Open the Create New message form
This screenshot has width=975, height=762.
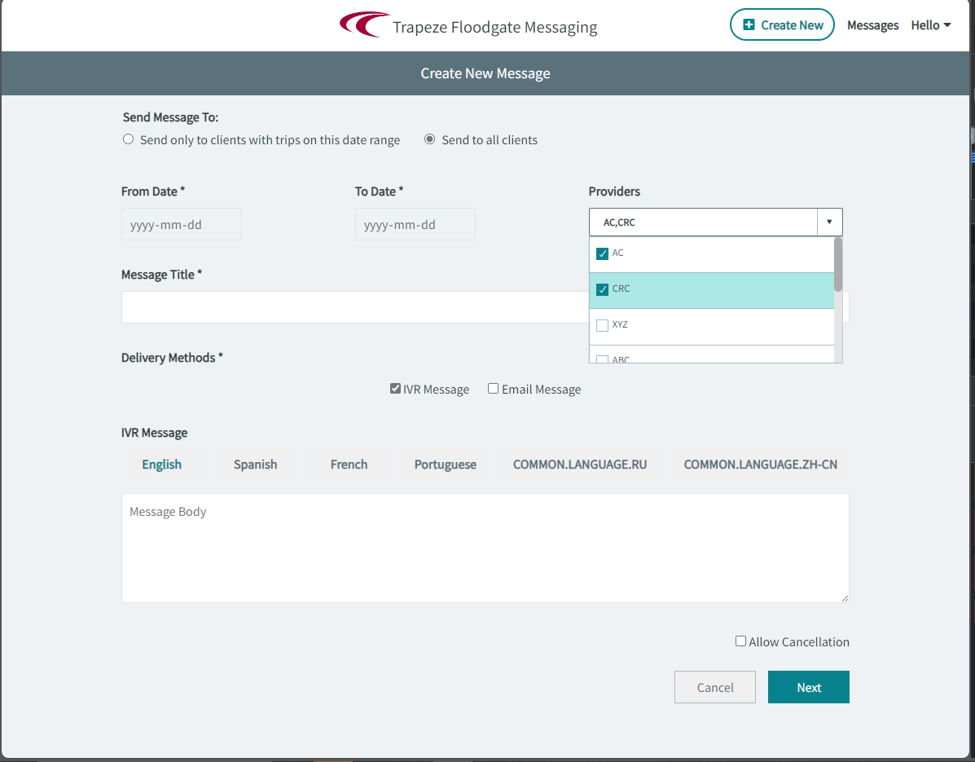point(782,24)
